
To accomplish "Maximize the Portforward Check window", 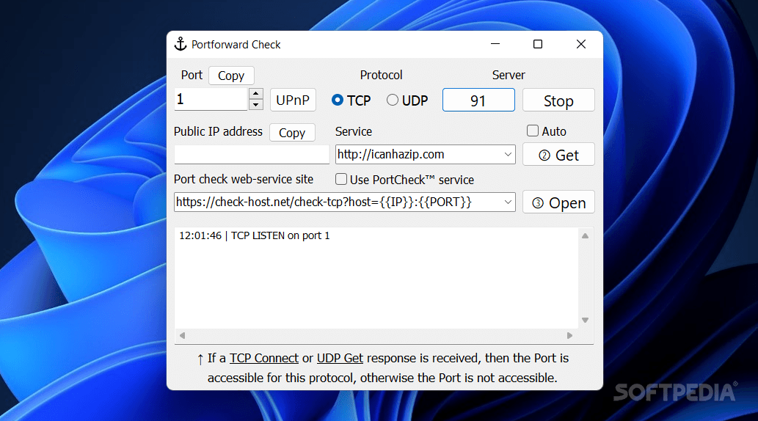I will coord(538,44).
